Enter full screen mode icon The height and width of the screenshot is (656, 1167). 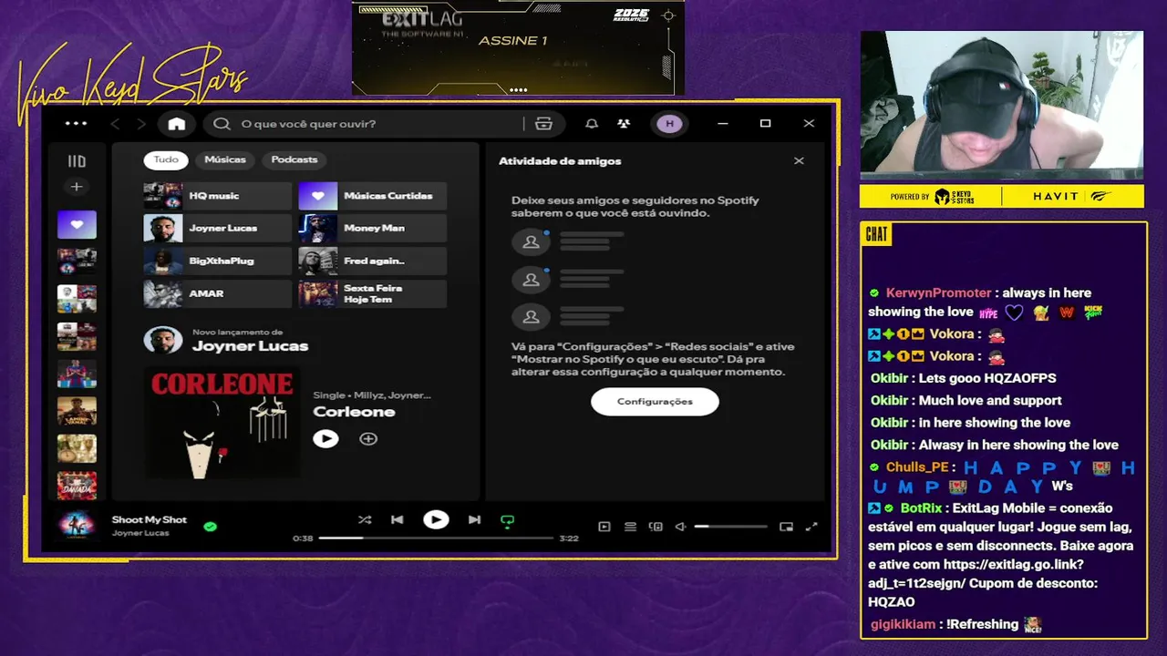811,527
